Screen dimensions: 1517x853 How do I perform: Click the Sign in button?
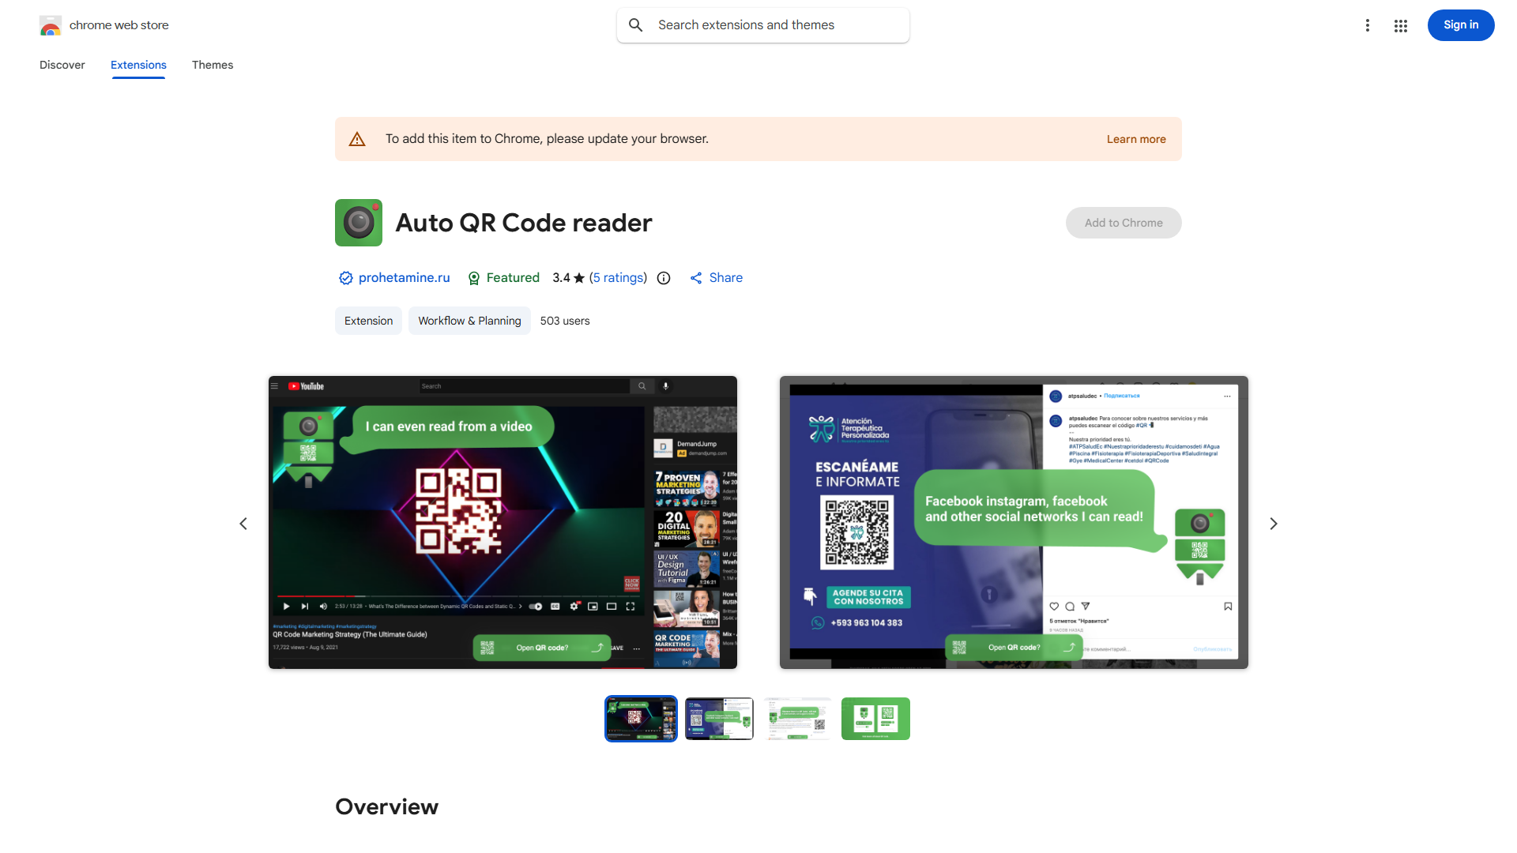[x=1460, y=24]
